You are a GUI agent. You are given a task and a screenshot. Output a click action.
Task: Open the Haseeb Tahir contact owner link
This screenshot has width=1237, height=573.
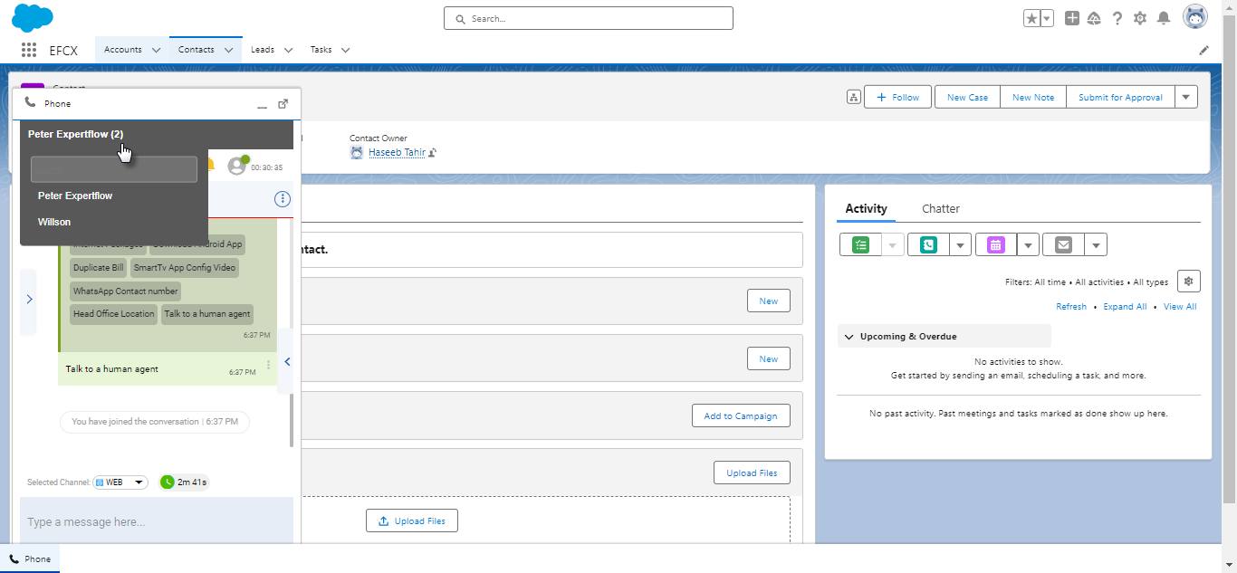tap(397, 152)
